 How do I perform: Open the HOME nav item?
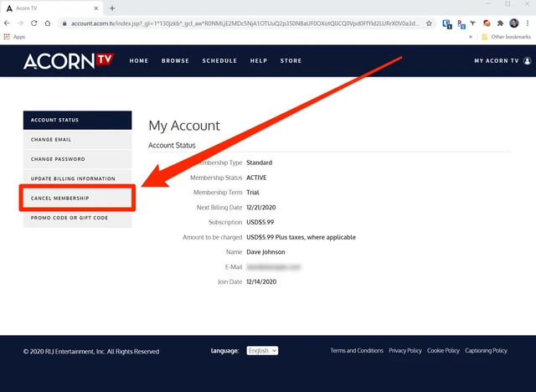click(139, 61)
